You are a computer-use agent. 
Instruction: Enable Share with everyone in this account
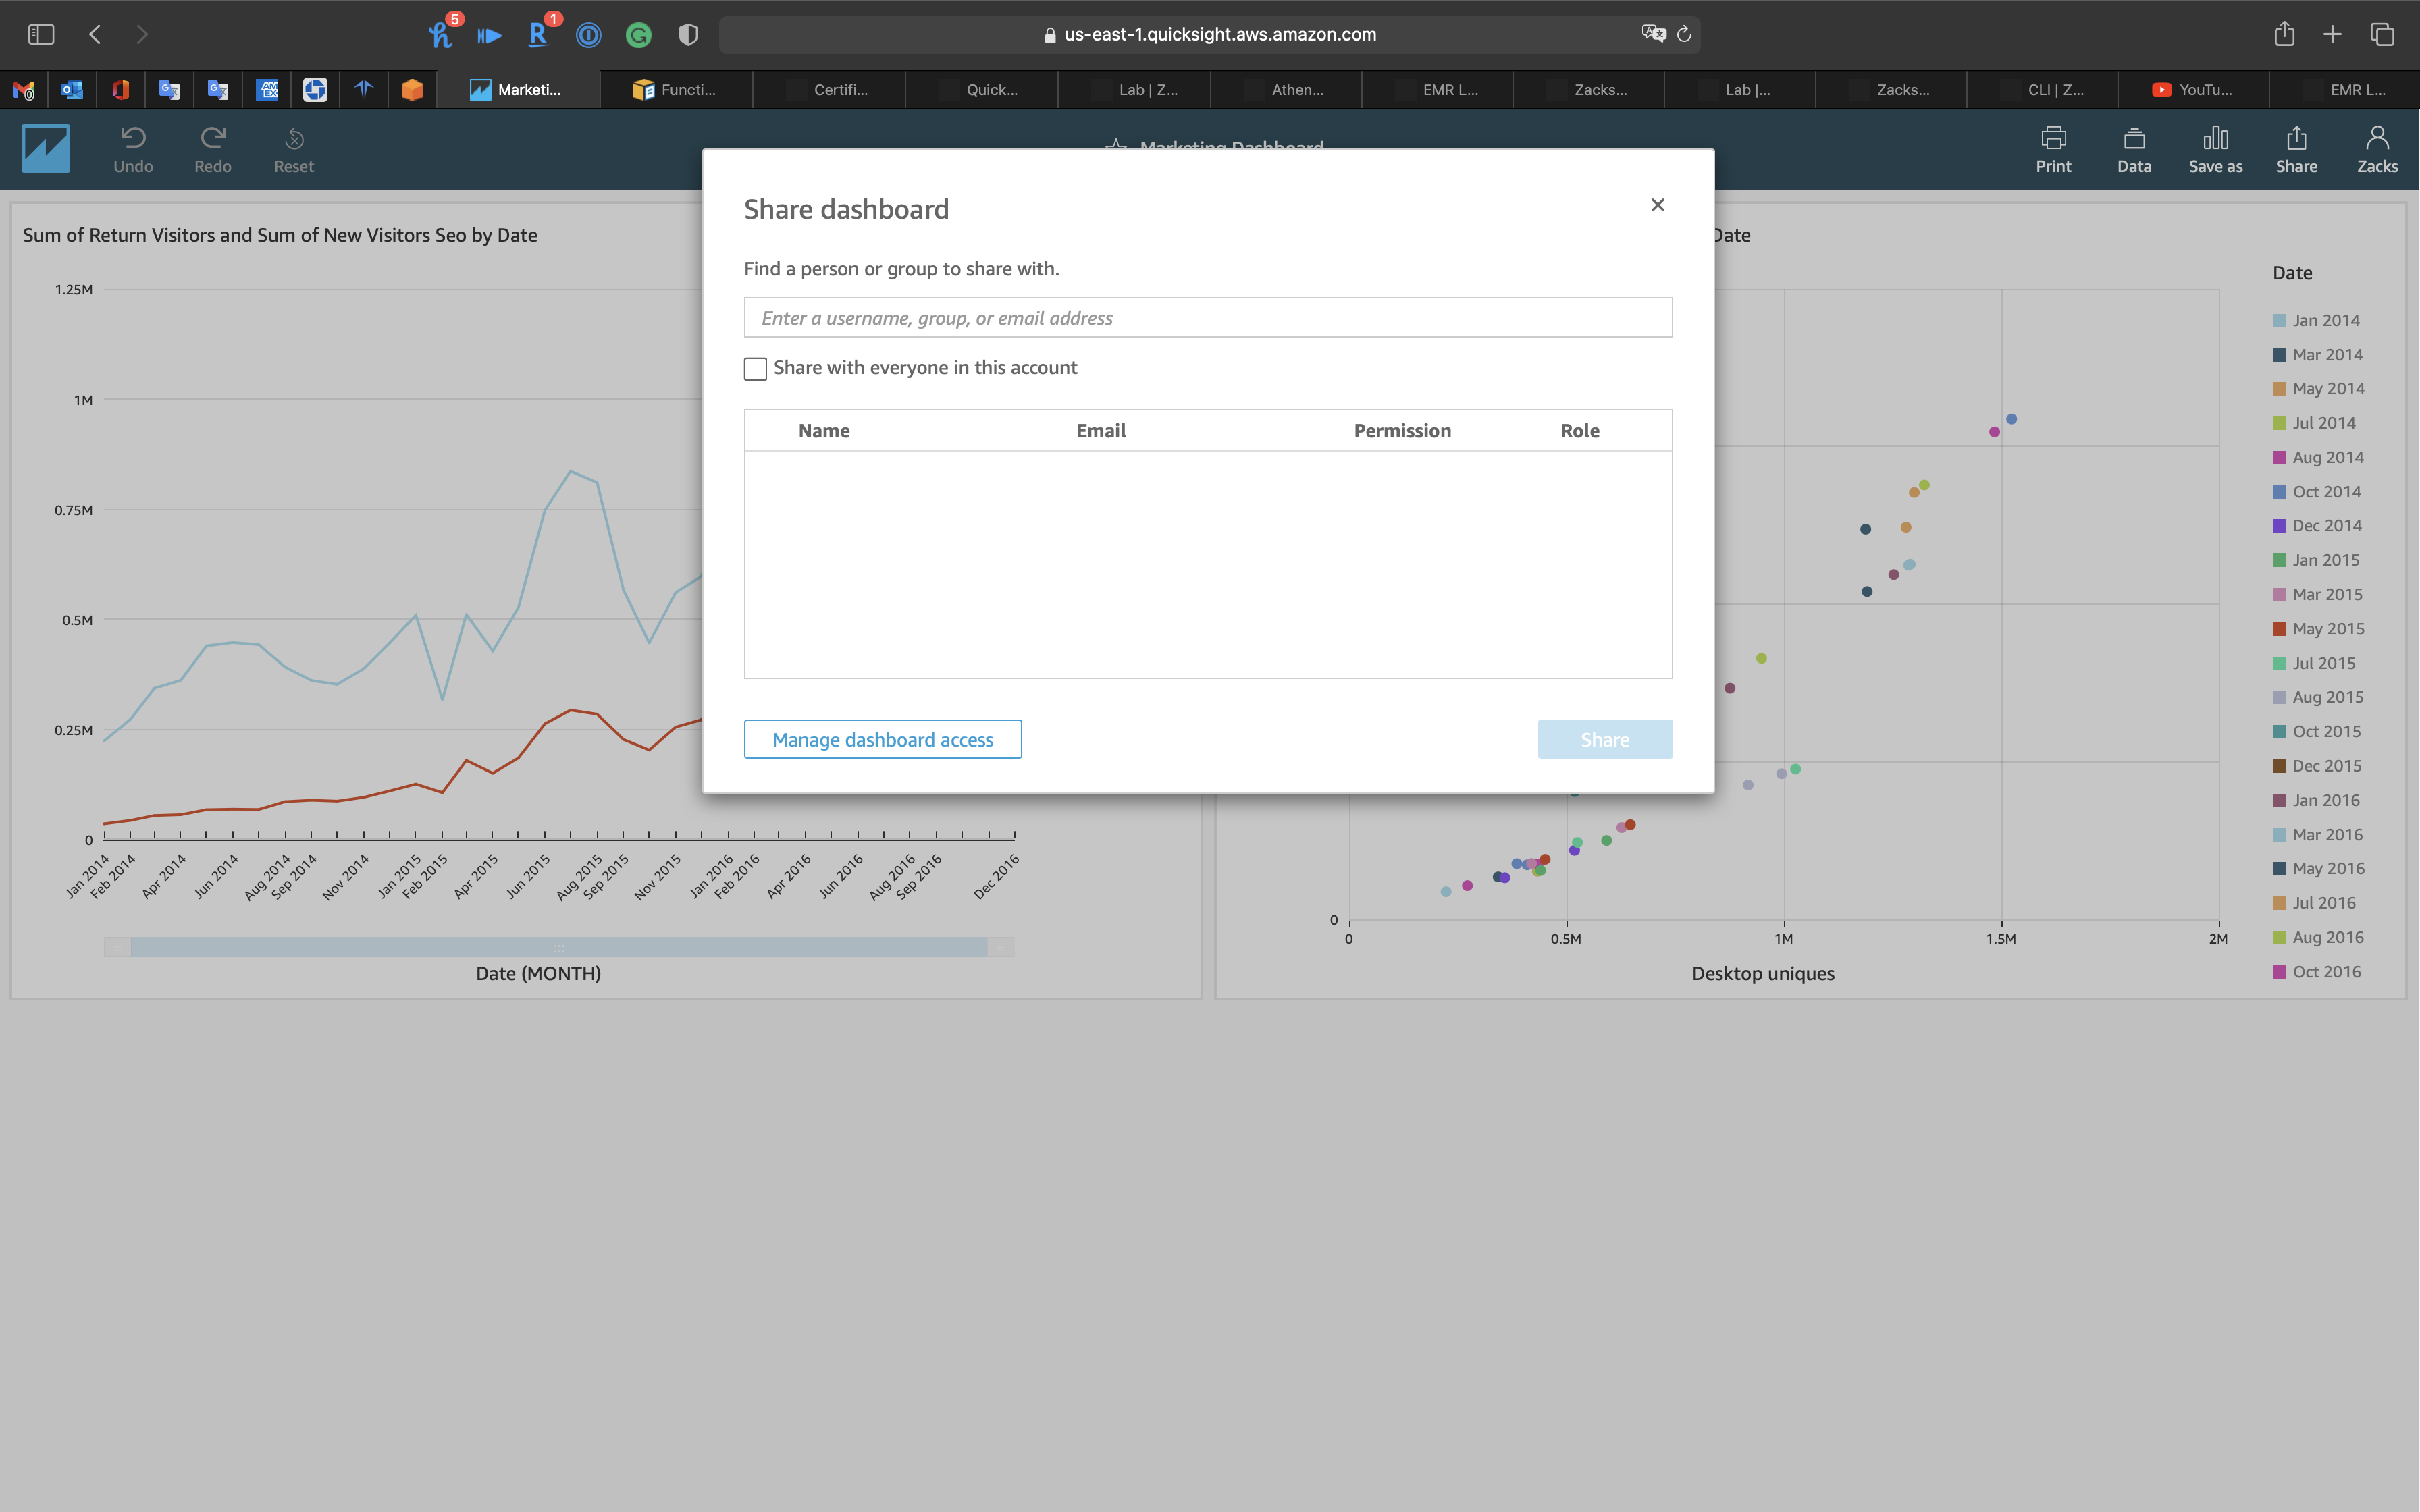[x=756, y=369]
